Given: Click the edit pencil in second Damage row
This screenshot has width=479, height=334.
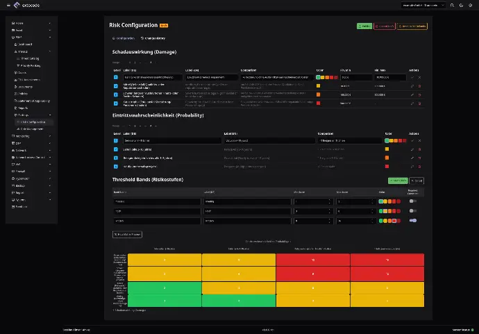Looking at the screenshot, I should (412, 86).
